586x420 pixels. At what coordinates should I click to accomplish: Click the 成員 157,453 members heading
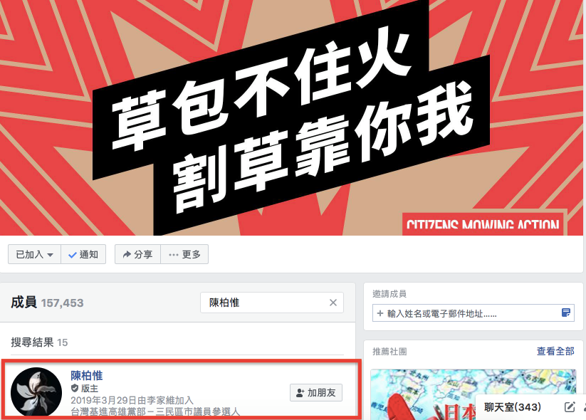47,303
